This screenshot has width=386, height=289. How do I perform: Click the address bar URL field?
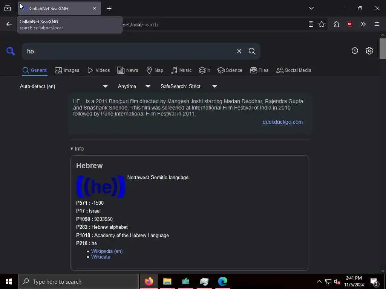click(x=213, y=24)
